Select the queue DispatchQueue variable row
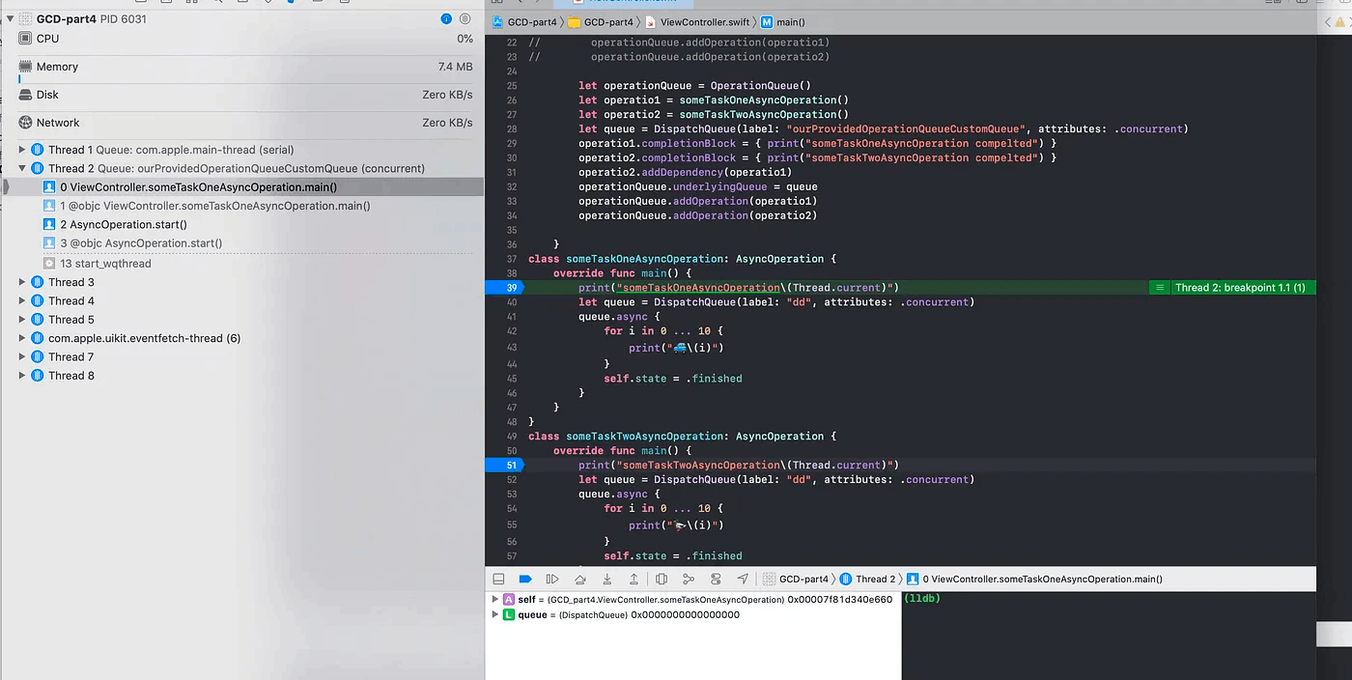1352x680 pixels. (x=693, y=614)
